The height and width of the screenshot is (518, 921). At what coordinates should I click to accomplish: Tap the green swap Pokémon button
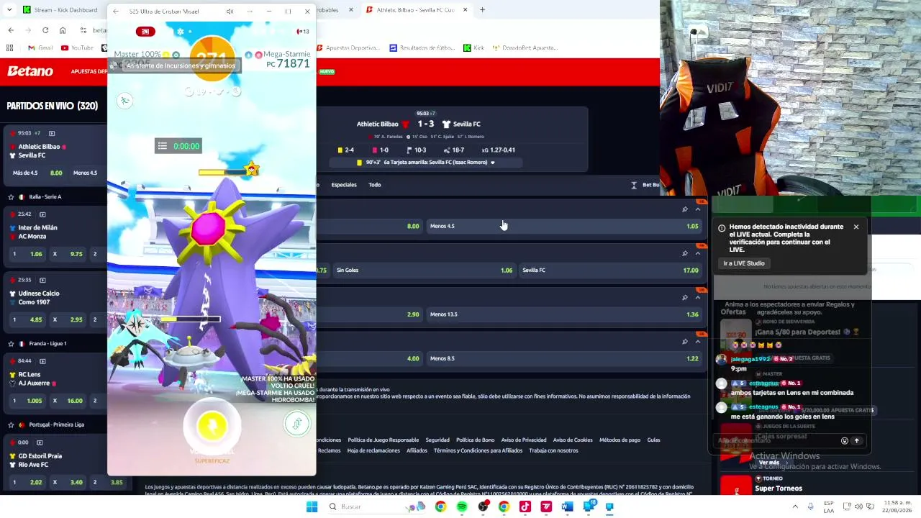pyautogui.click(x=296, y=424)
